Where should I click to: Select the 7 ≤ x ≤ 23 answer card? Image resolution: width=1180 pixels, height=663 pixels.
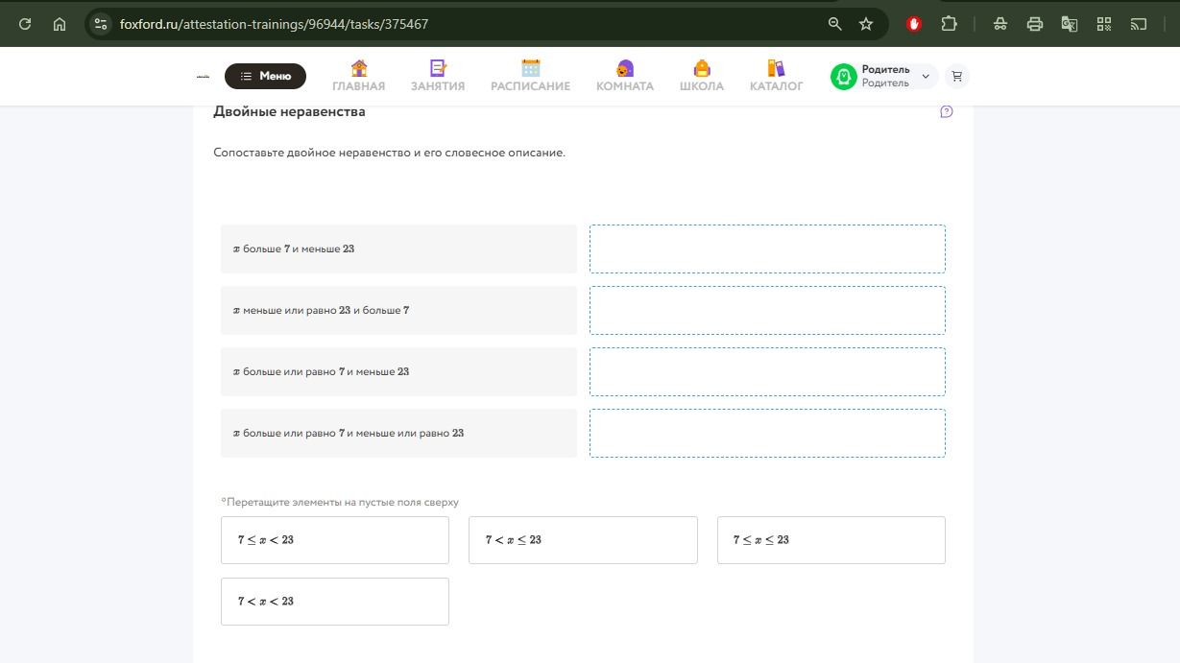[x=831, y=540]
